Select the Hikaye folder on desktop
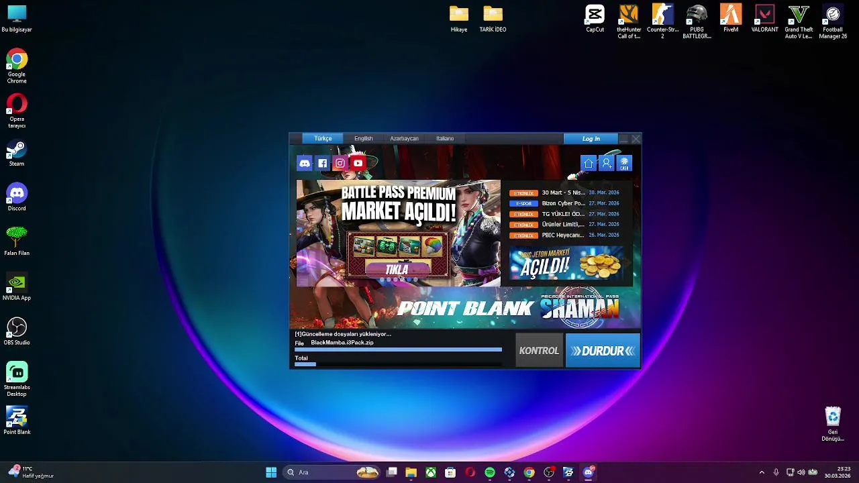The width and height of the screenshot is (859, 483). (x=459, y=19)
